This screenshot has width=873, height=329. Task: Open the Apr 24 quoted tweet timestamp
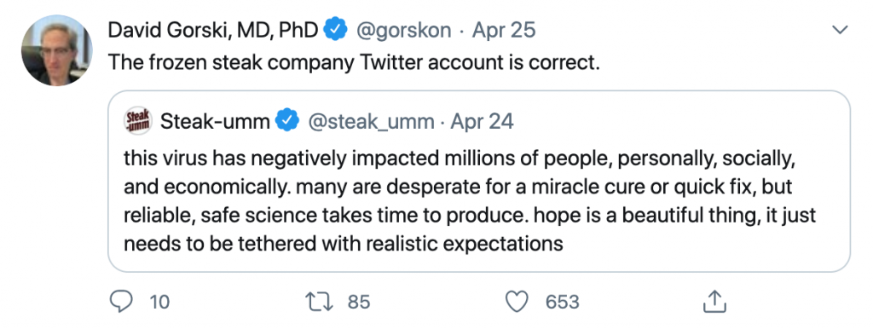coord(483,121)
